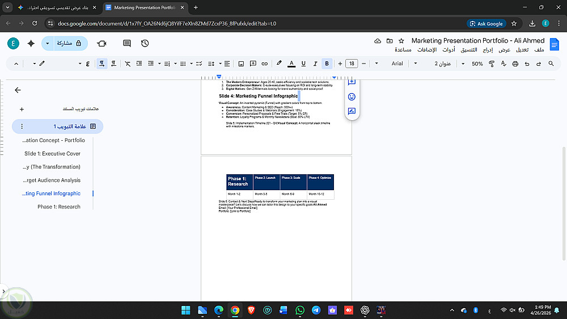The width and height of the screenshot is (567, 319).
Task: Click the insert image icon
Action: [241, 64]
